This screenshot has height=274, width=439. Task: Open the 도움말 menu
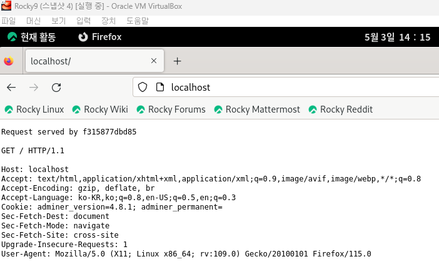pyautogui.click(x=138, y=21)
